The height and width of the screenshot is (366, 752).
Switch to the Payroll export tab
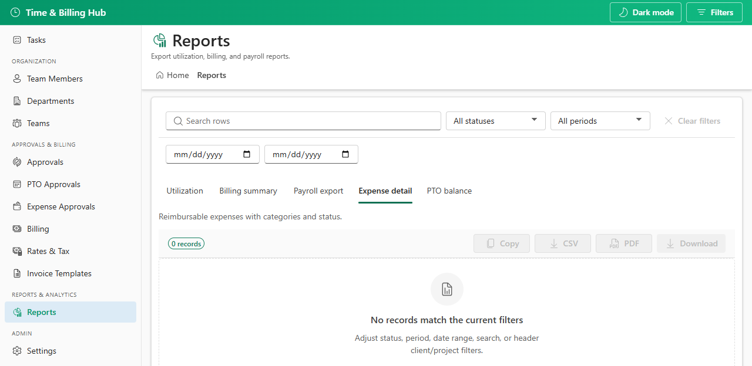(318, 191)
